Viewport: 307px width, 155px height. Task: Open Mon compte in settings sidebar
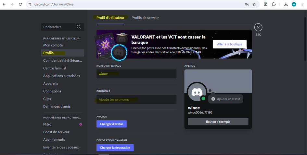53,45
